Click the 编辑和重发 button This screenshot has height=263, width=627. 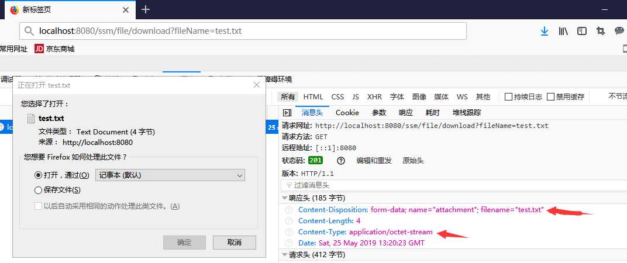(x=374, y=161)
